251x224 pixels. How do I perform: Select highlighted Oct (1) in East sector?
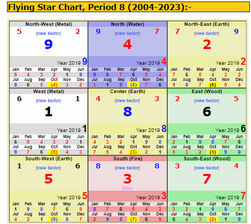213,152
